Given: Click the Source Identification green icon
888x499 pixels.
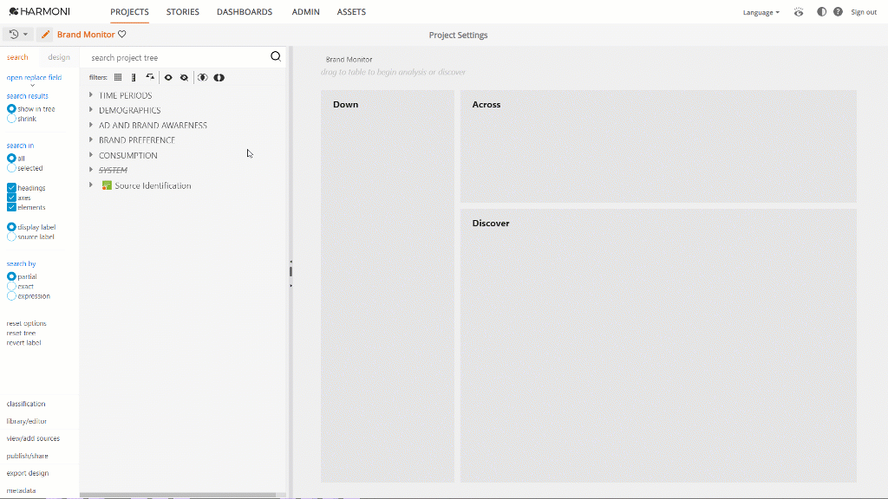Looking at the screenshot, I should [107, 185].
